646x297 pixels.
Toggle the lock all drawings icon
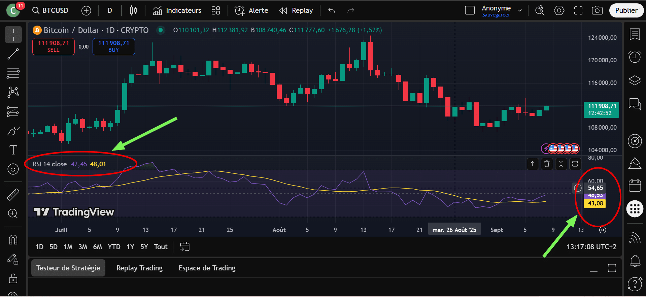click(13, 278)
